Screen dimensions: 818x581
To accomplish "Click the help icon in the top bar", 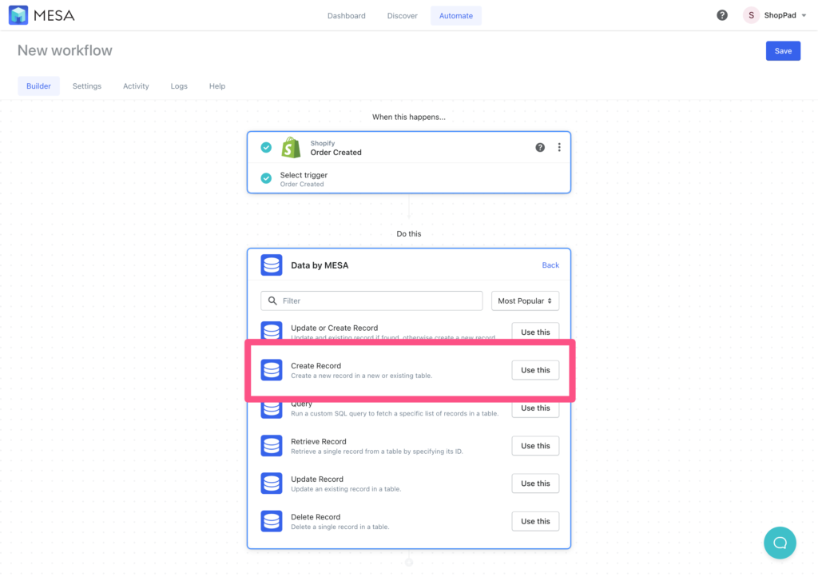I will (721, 14).
